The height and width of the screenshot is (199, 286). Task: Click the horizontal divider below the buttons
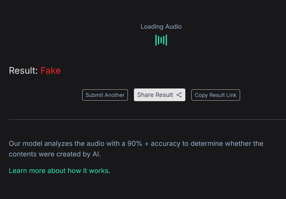[x=147, y=120]
